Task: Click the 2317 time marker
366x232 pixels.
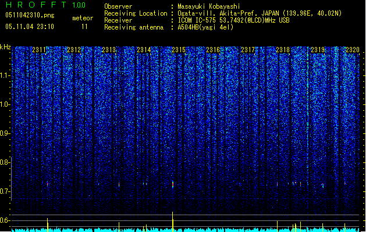Action: tap(248, 50)
